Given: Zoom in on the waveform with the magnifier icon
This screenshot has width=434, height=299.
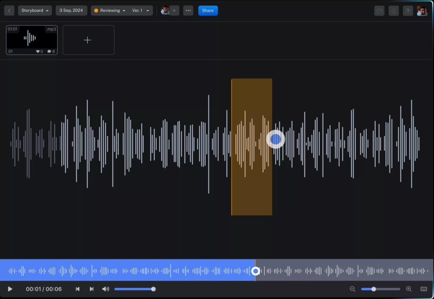Looking at the screenshot, I should (x=408, y=289).
